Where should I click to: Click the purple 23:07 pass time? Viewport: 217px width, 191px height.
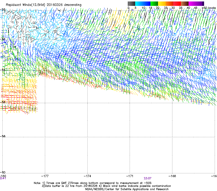(148, 178)
